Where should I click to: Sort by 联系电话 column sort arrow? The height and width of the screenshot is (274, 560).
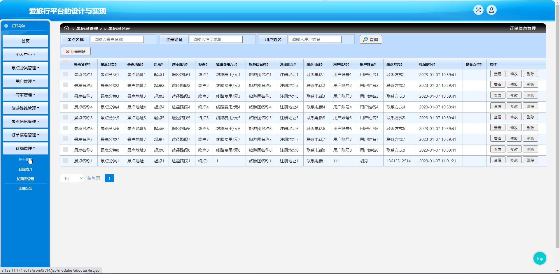click(322, 64)
